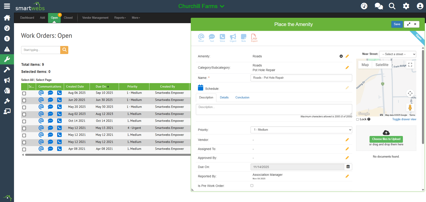Open the hamburger menu icon
This screenshot has height=202, width=426.
[x=7, y=6]
